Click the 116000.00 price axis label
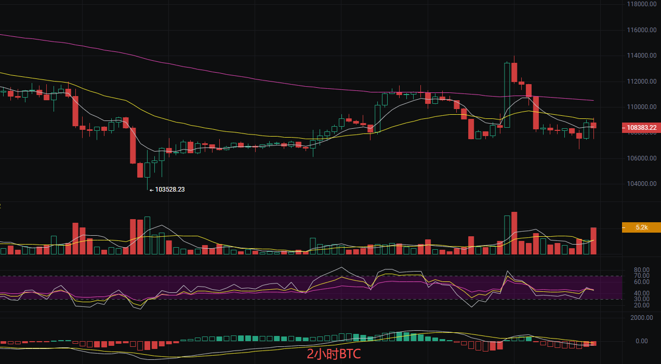 pyautogui.click(x=641, y=30)
